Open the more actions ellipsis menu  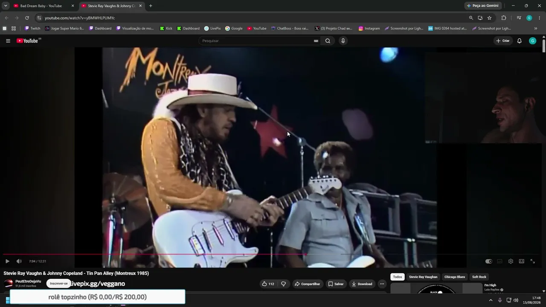382,284
